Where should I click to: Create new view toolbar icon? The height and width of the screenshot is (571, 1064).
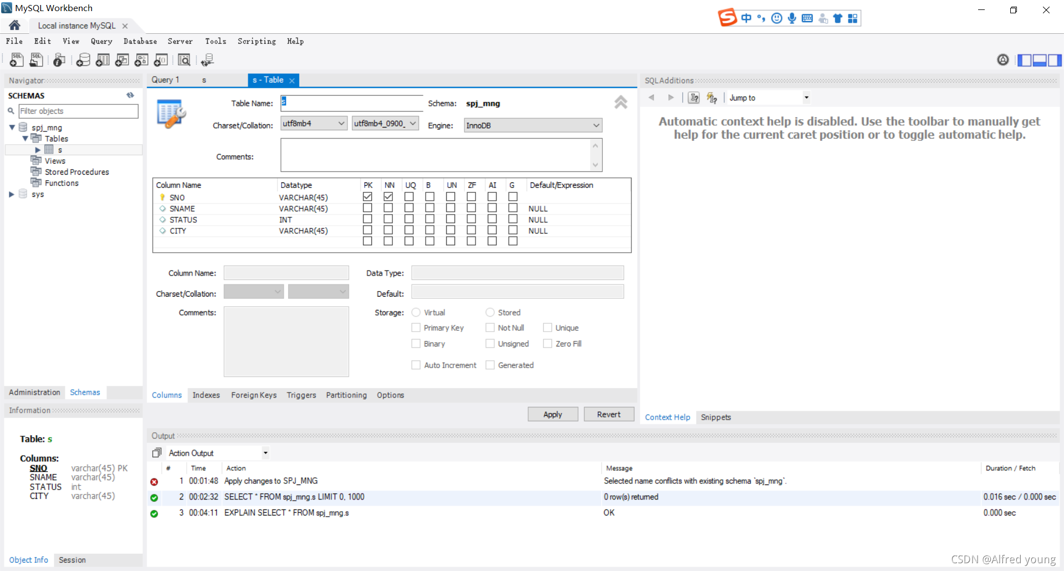pos(122,59)
